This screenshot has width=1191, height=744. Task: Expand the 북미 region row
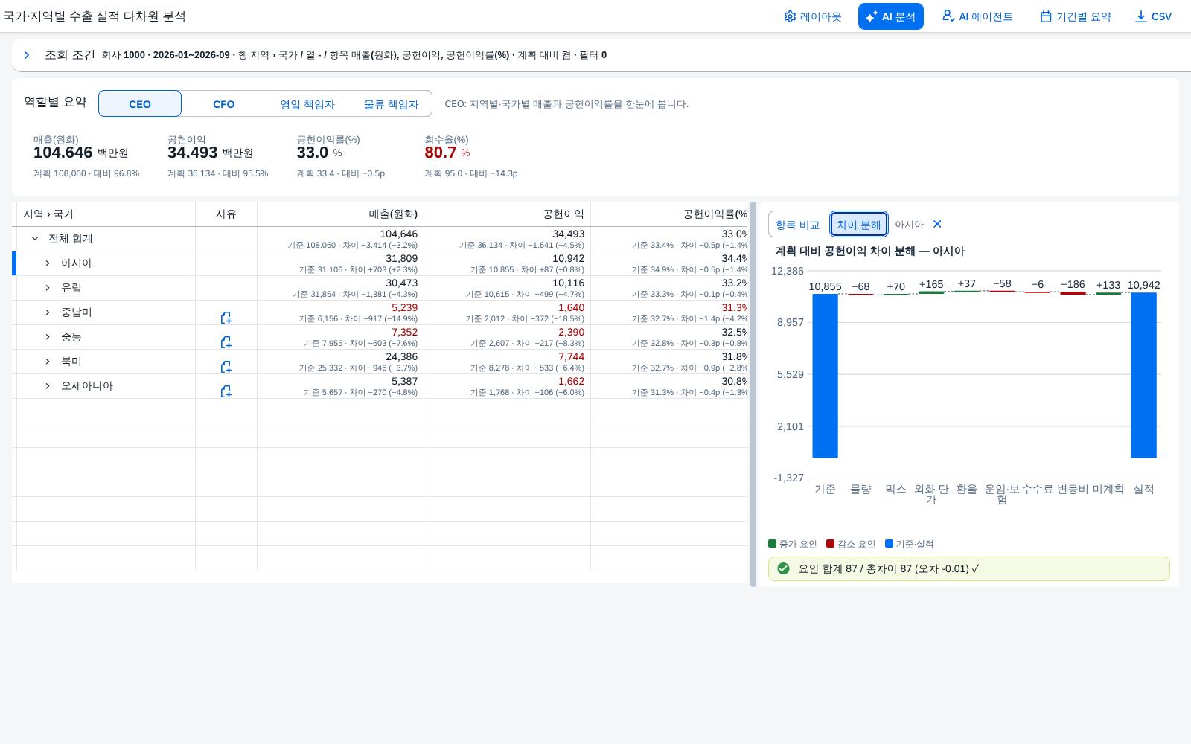48,362
